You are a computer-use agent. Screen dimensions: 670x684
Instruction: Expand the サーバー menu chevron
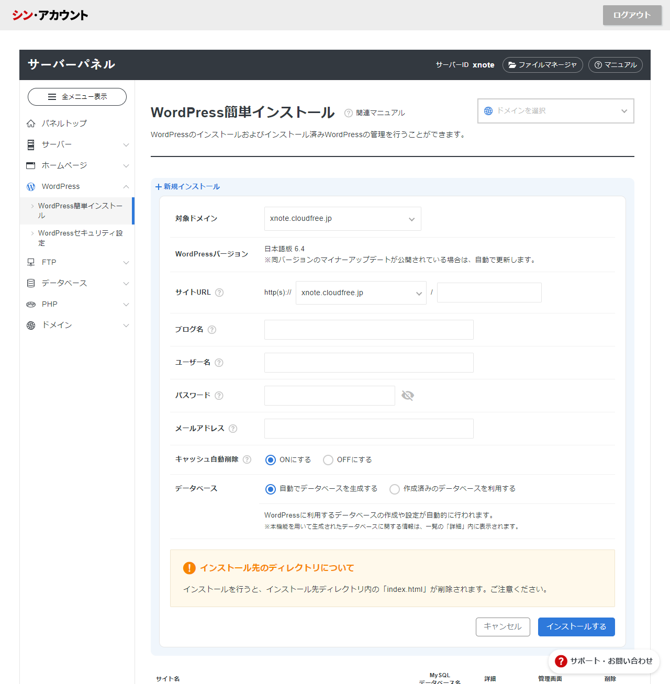[x=126, y=145]
